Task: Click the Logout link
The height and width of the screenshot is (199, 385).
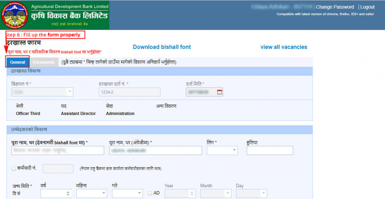Action: 367,7
